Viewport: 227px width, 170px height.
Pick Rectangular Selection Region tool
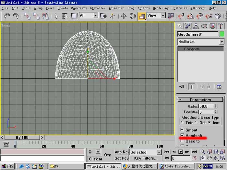coord(74,16)
